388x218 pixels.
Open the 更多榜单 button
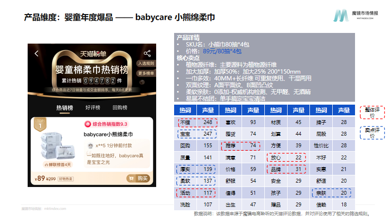(146, 74)
